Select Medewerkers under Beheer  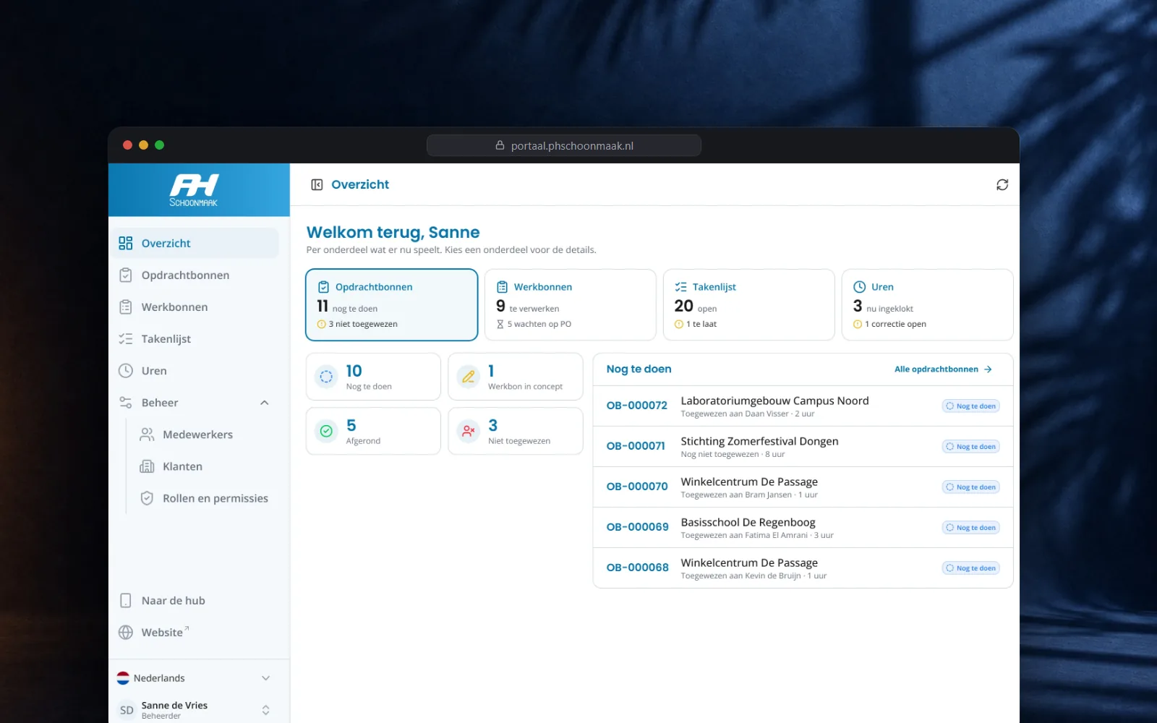[205, 435]
